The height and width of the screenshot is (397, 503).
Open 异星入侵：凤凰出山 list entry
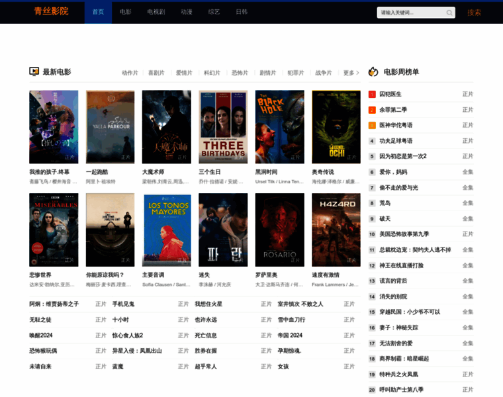click(137, 351)
